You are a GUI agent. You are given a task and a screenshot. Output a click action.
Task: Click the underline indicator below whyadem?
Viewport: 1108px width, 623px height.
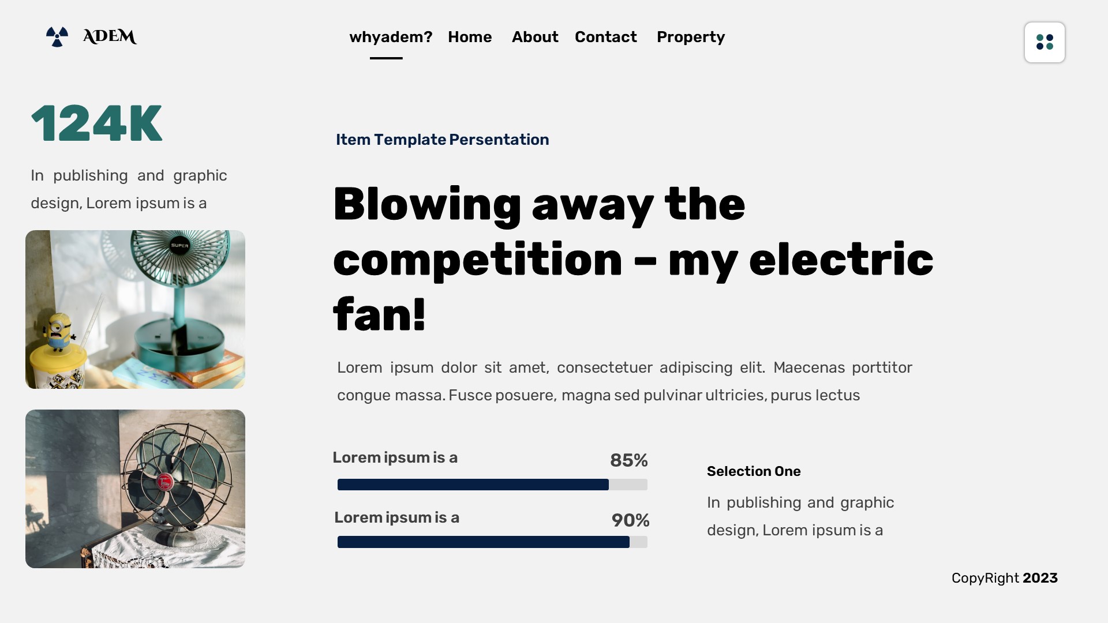[387, 57]
